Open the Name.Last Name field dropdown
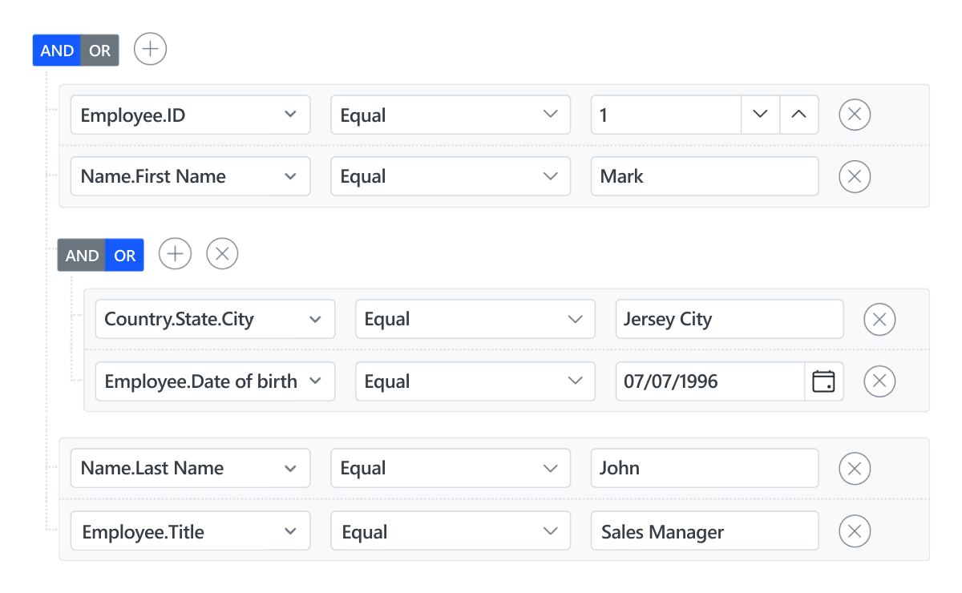Screen dimensions: 962x593 pos(290,468)
